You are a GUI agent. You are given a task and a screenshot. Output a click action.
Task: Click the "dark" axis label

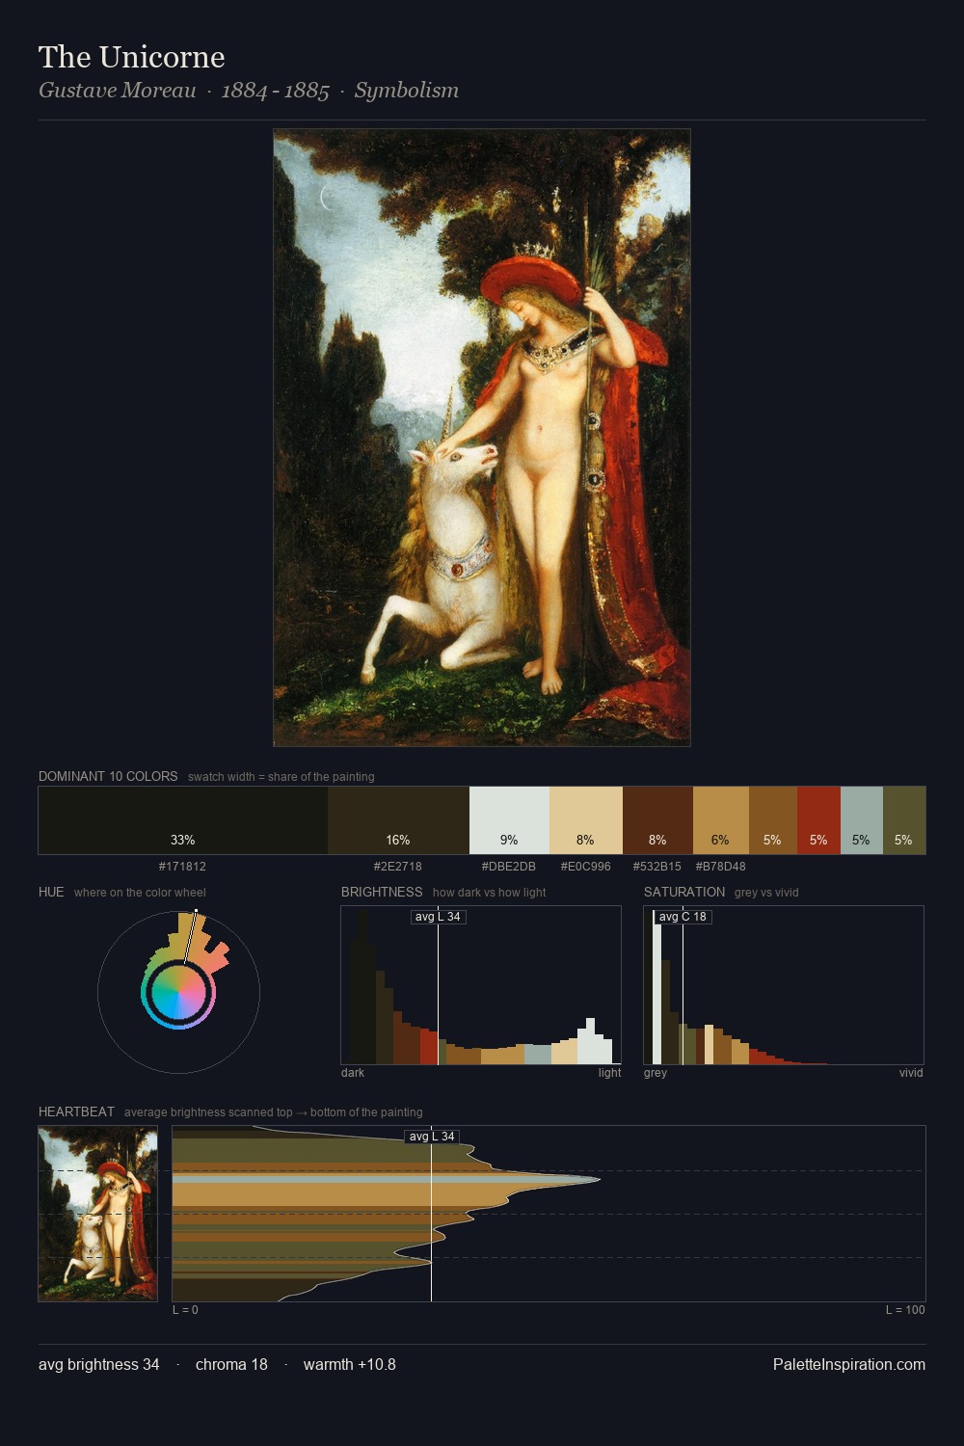coord(353,1073)
